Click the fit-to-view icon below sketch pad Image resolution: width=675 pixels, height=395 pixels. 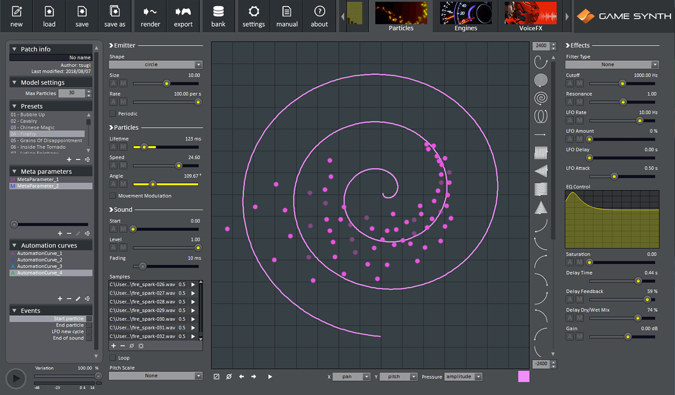(x=216, y=376)
